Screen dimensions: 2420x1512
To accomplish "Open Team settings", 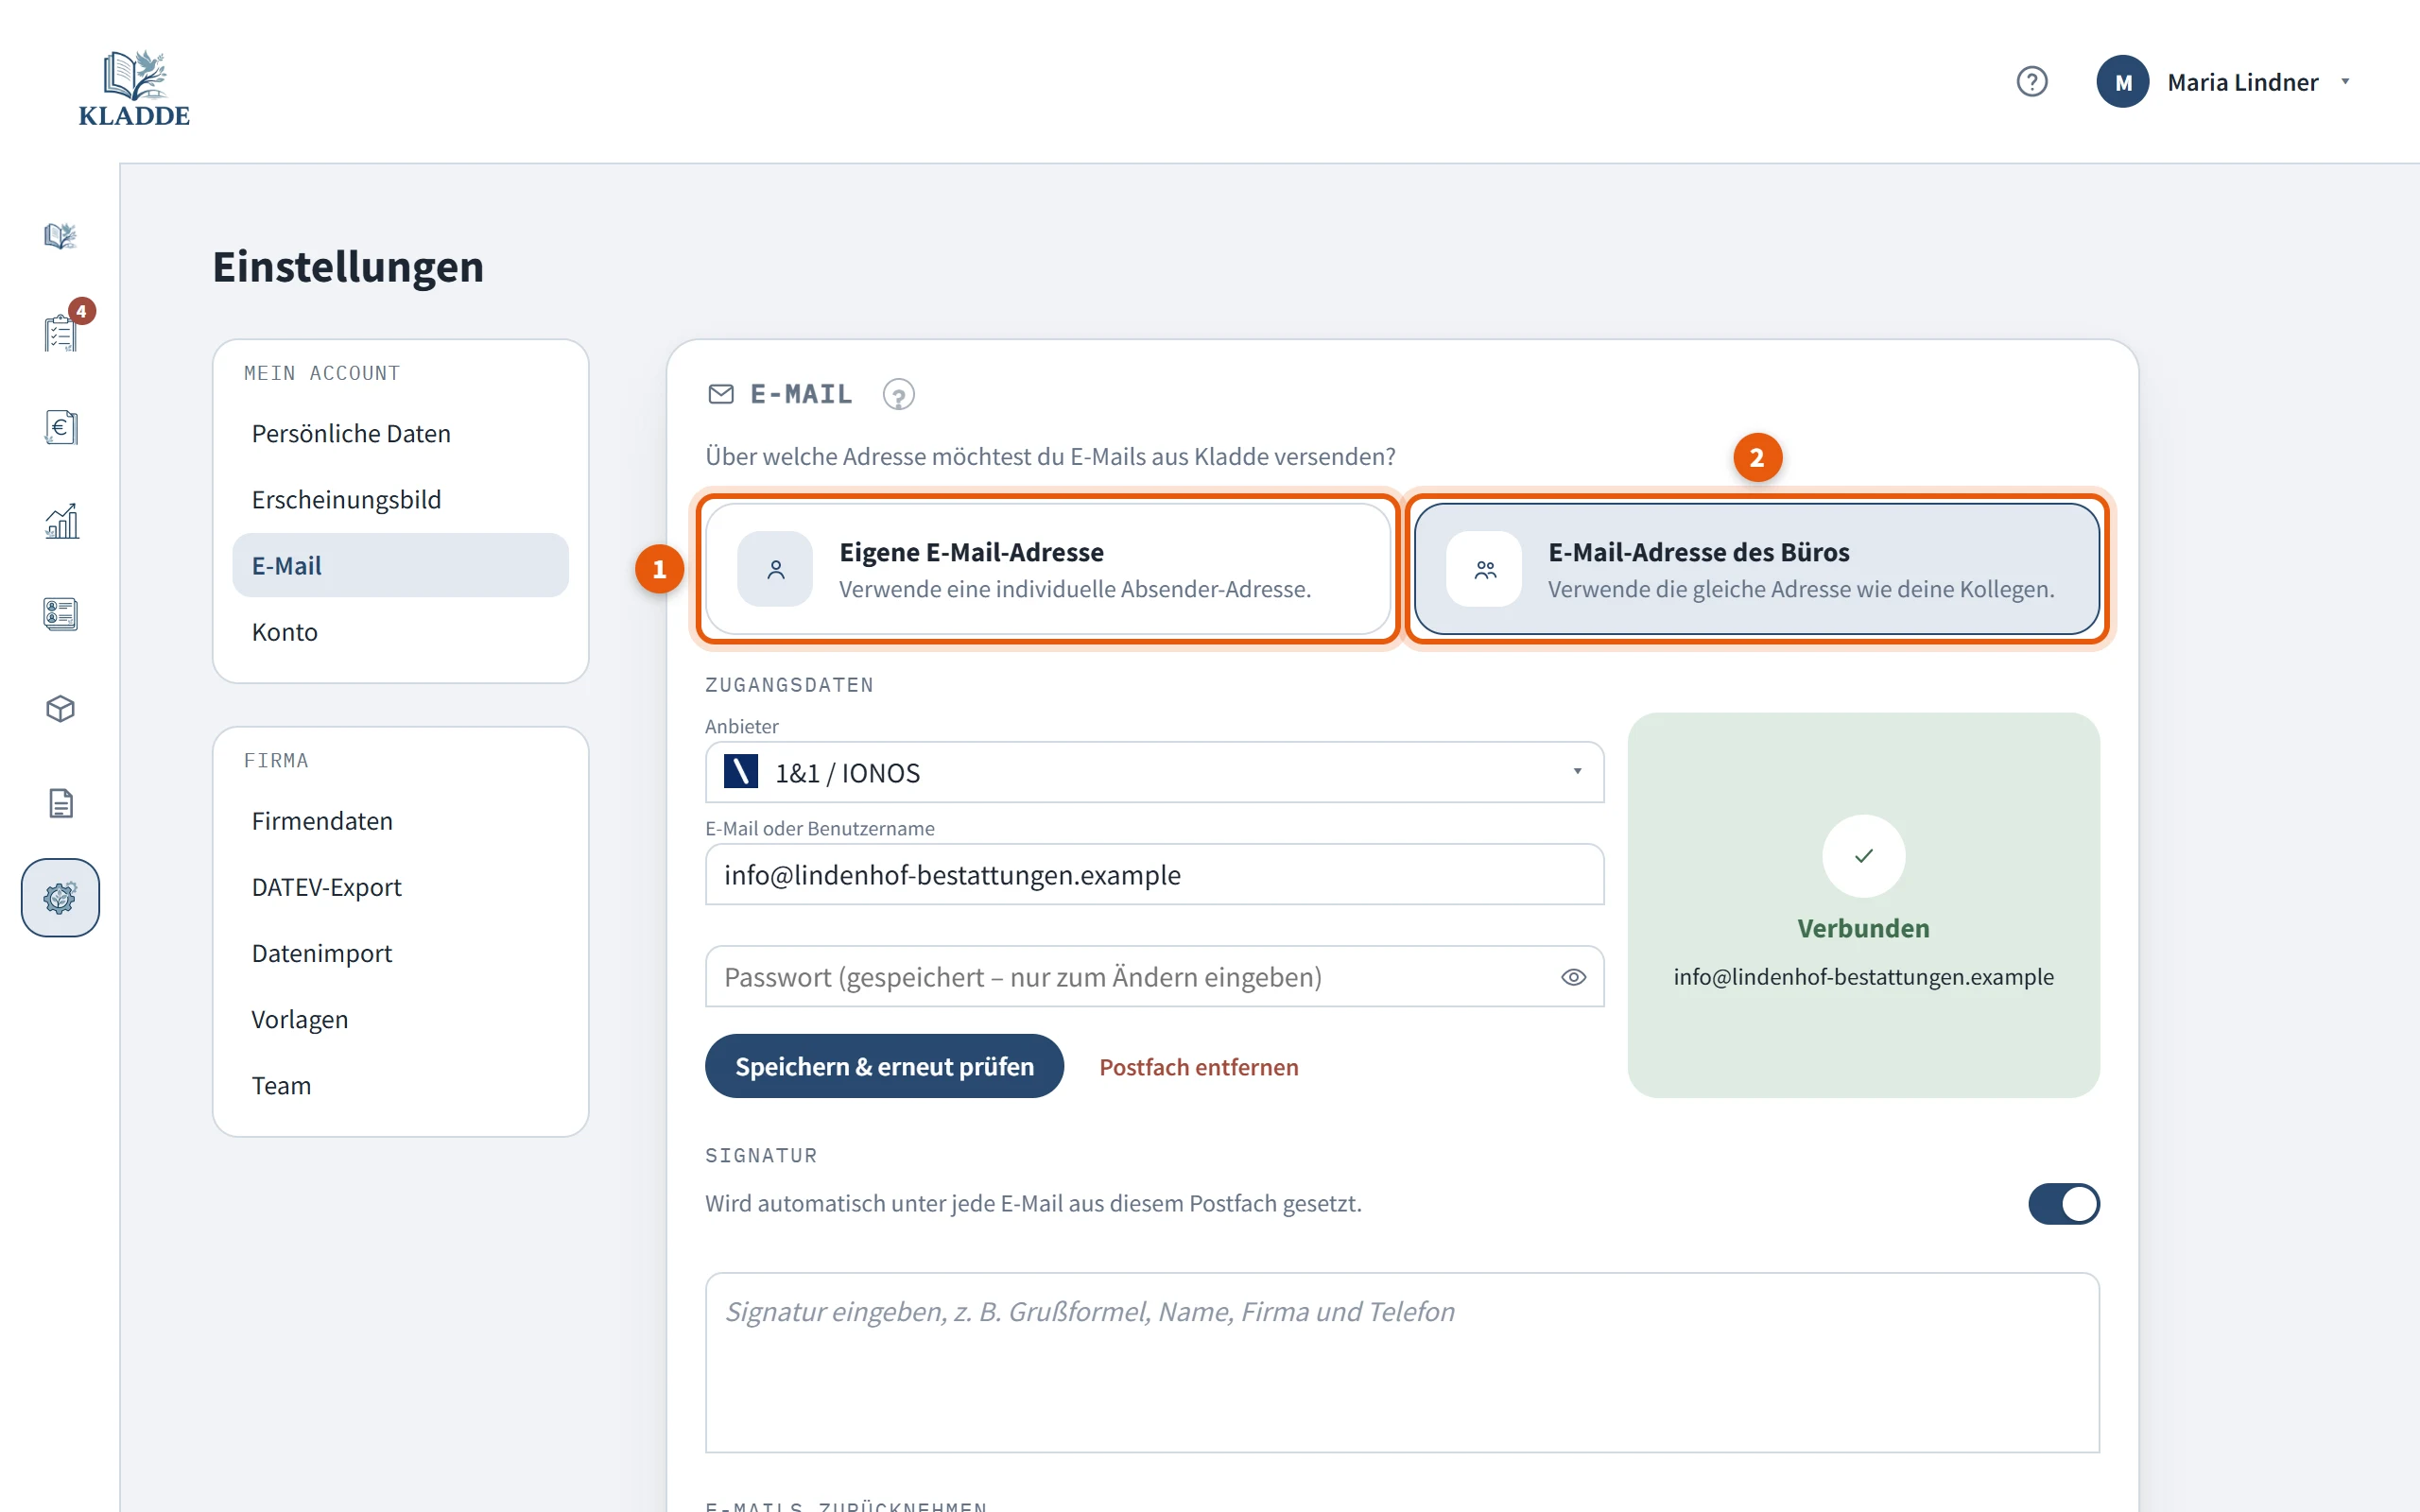I will point(400,1086).
